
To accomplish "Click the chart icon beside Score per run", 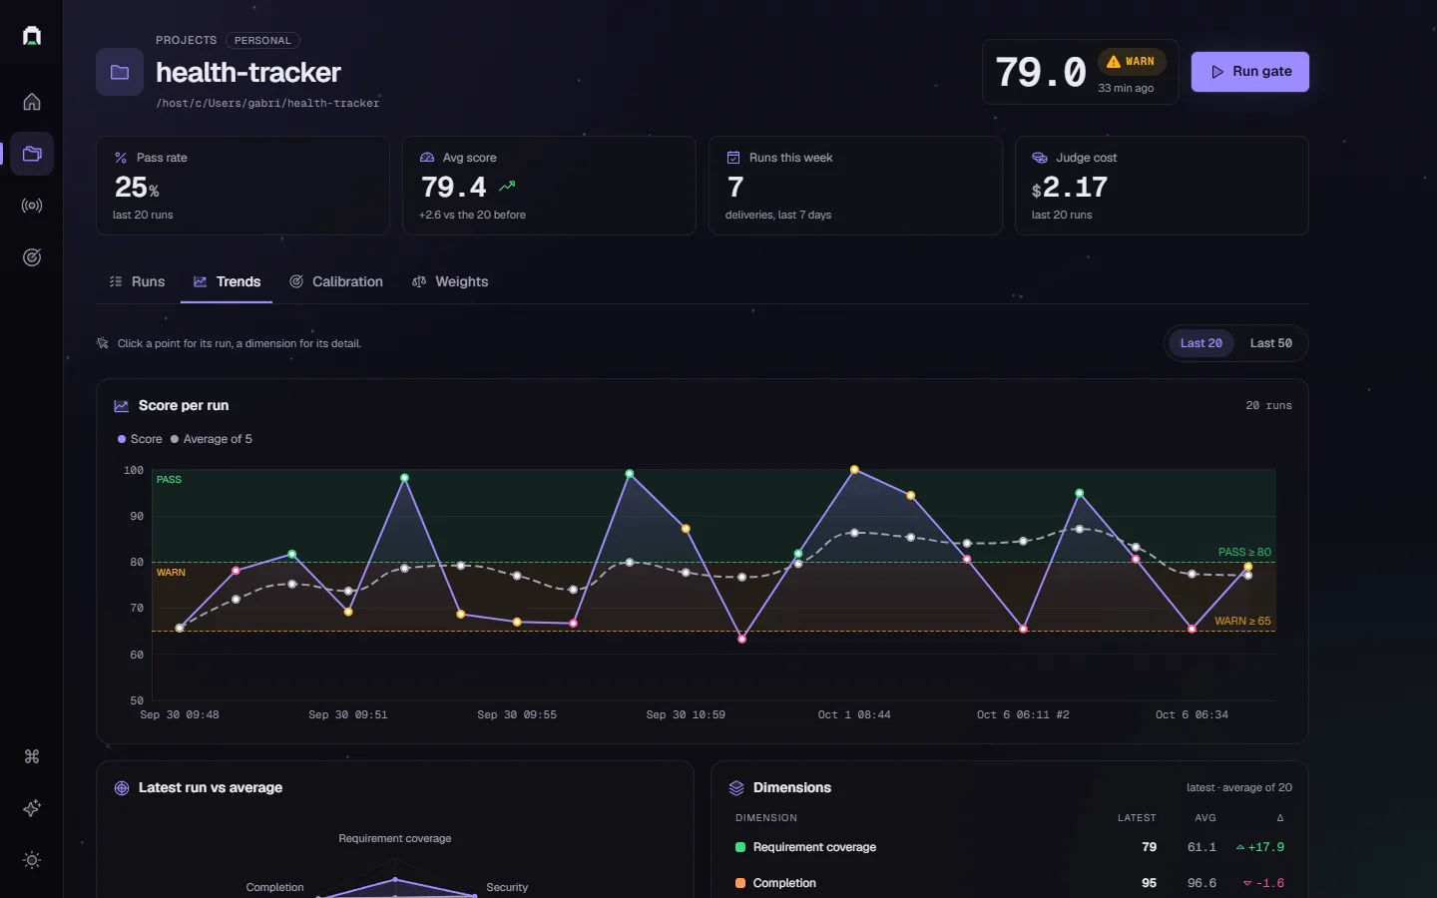I will click(122, 406).
